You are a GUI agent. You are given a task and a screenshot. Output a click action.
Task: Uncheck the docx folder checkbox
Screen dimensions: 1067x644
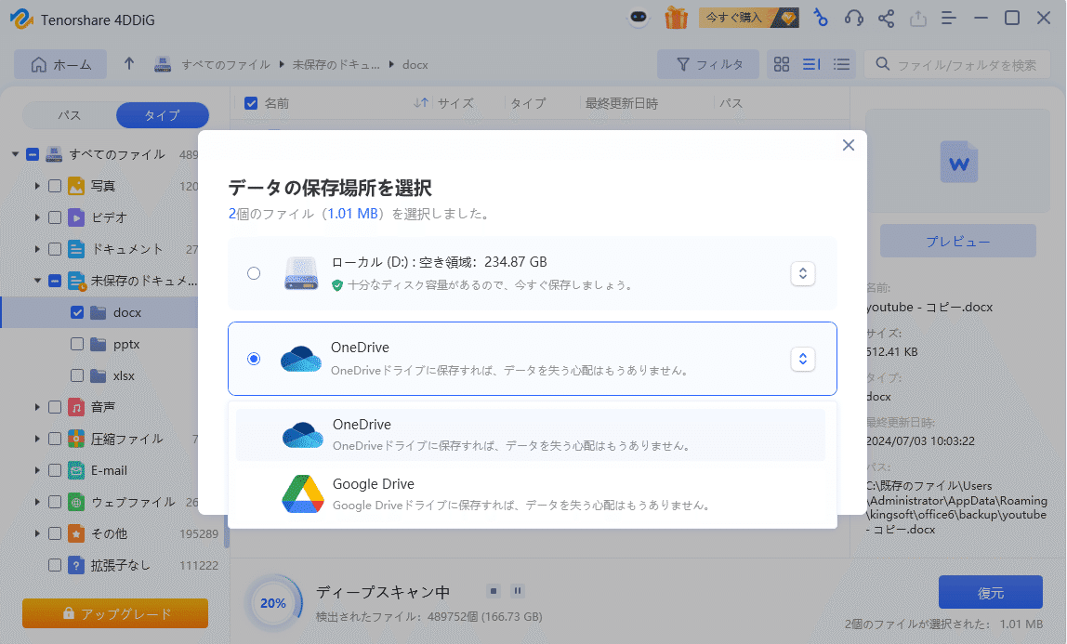point(77,312)
